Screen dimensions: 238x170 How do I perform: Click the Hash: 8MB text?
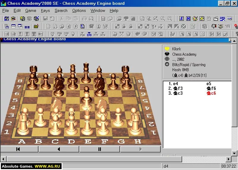(x=181, y=70)
